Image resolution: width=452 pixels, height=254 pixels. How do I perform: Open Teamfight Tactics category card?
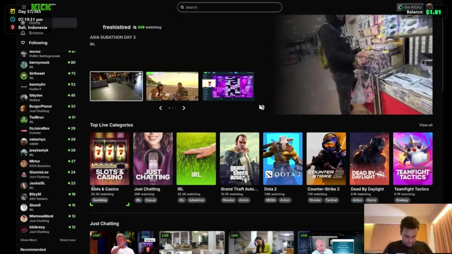click(413, 159)
